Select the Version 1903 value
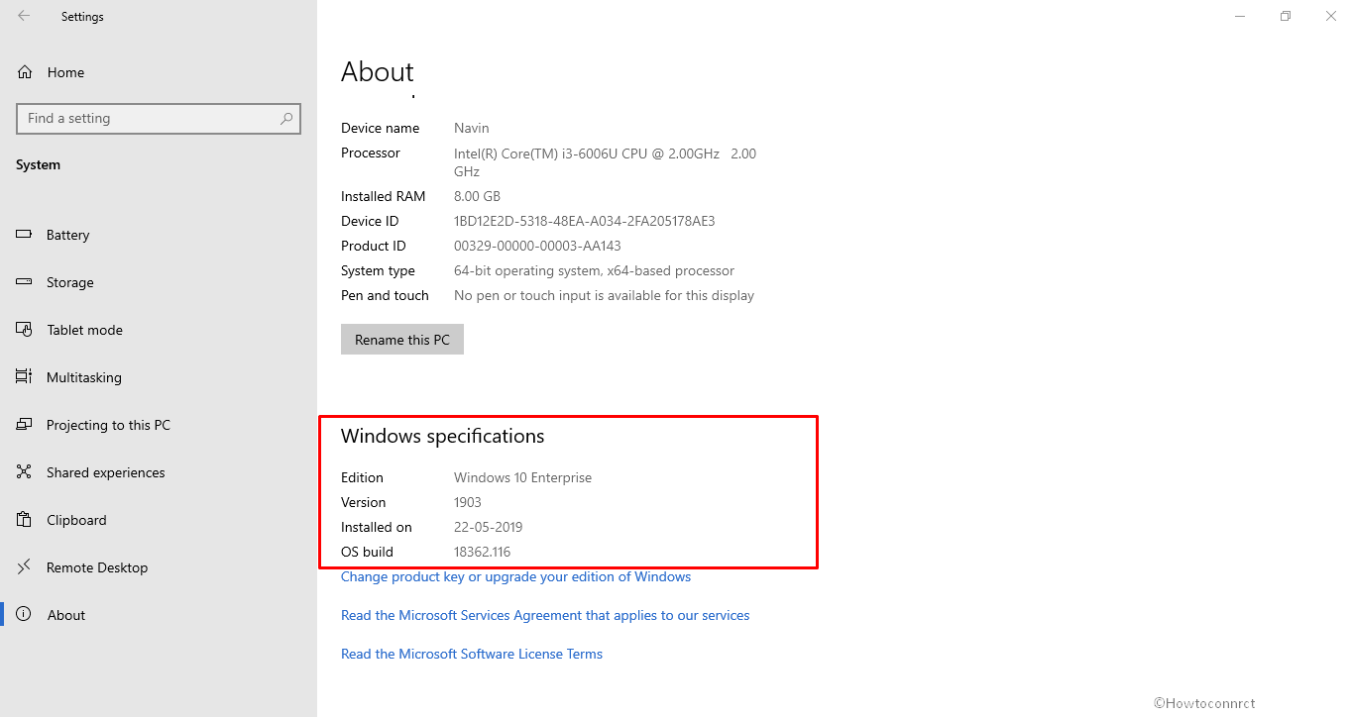 coord(468,502)
